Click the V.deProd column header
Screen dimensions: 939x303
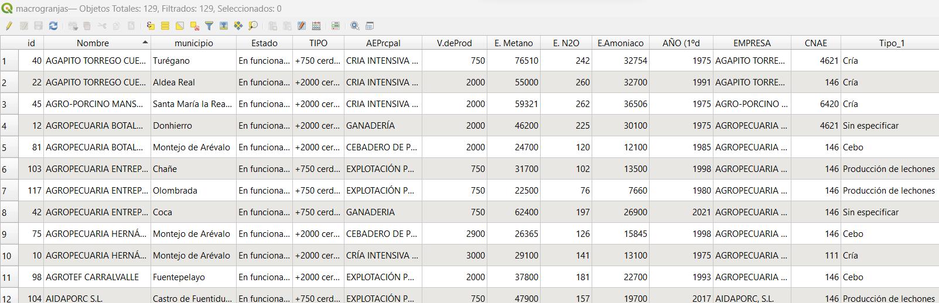(455, 43)
